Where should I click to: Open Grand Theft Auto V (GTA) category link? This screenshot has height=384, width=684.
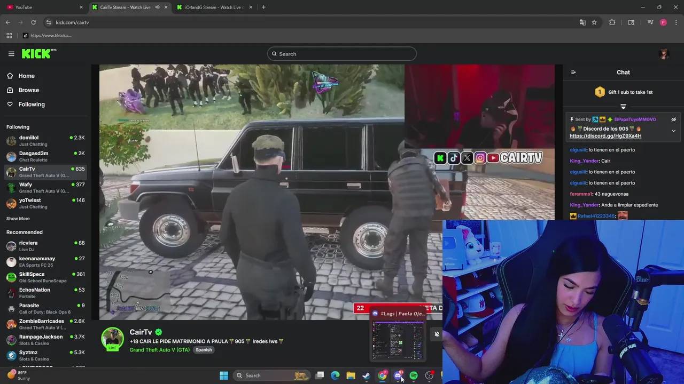tap(159, 350)
